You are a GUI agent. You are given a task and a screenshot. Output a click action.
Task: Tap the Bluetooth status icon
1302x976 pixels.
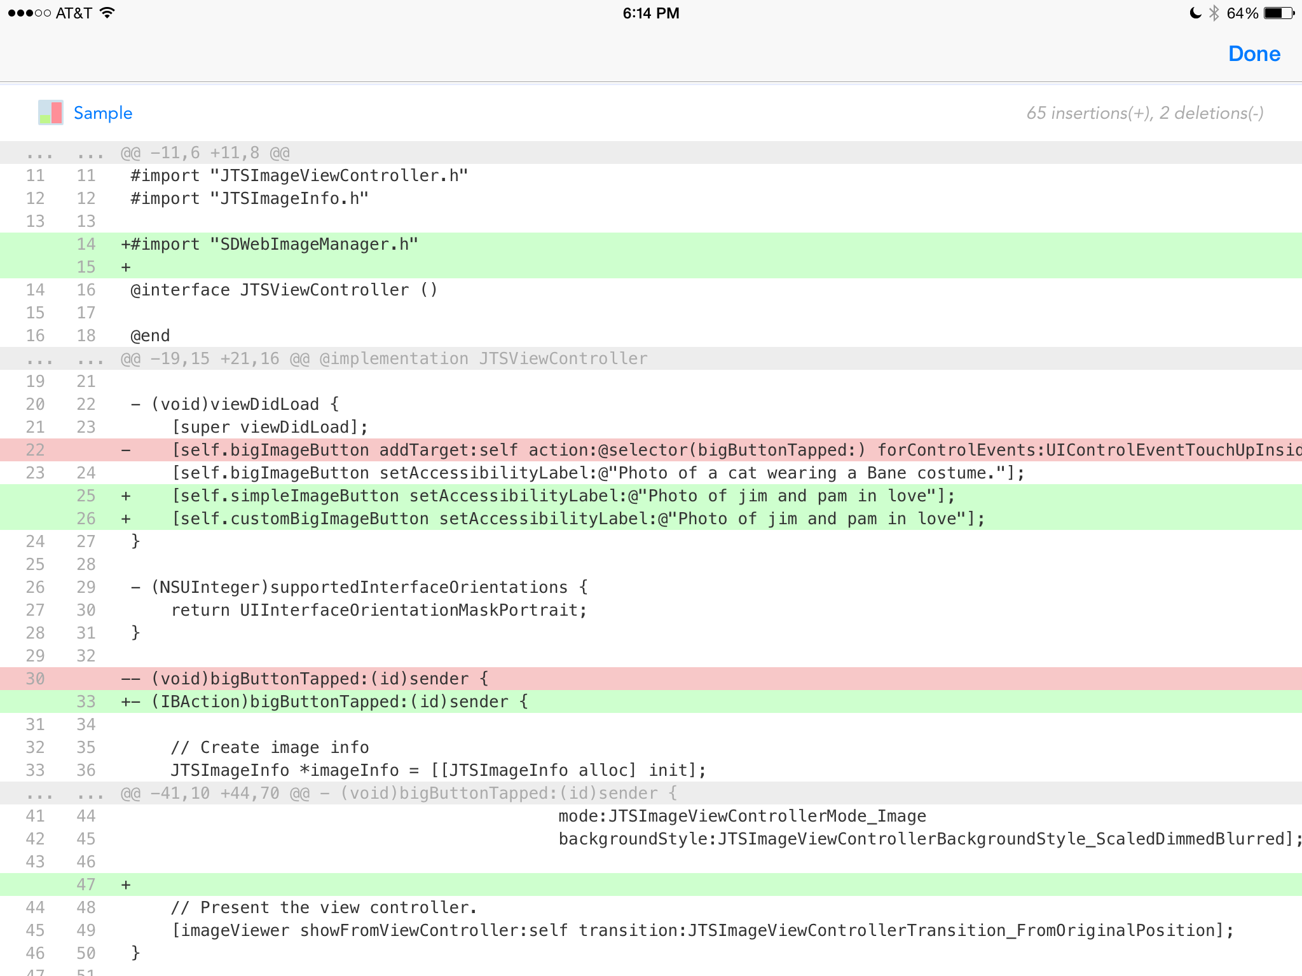click(1214, 13)
